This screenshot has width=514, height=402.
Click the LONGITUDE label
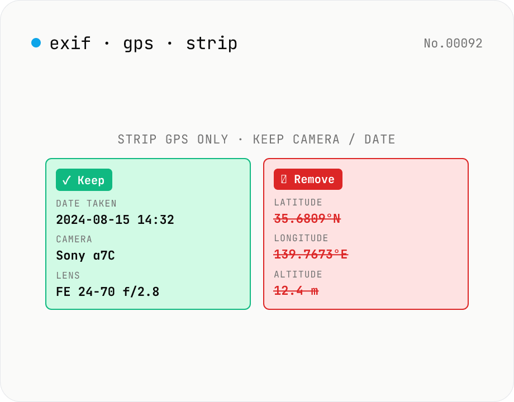301,238
